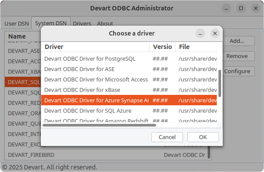Sort by the Driver column header
Viewport: 264px width, 172px height.
click(95, 47)
